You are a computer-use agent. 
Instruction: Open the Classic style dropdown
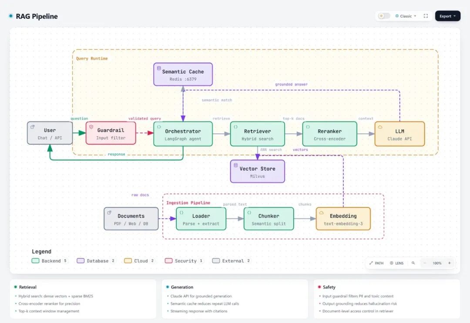(x=406, y=16)
